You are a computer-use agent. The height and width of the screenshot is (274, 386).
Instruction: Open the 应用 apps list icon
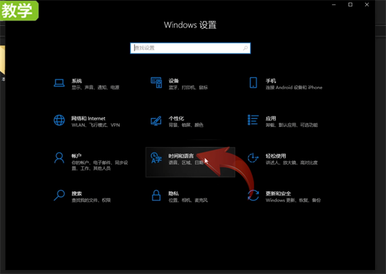[x=253, y=120]
